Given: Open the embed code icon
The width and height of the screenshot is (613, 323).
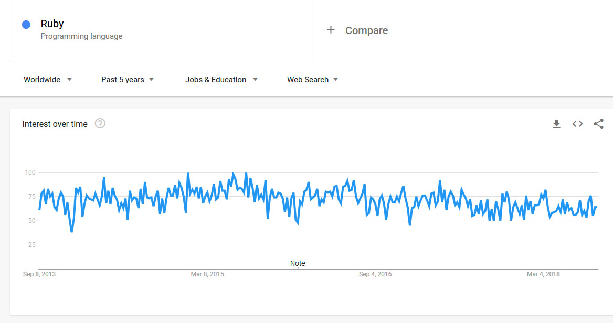Looking at the screenshot, I should pyautogui.click(x=577, y=124).
